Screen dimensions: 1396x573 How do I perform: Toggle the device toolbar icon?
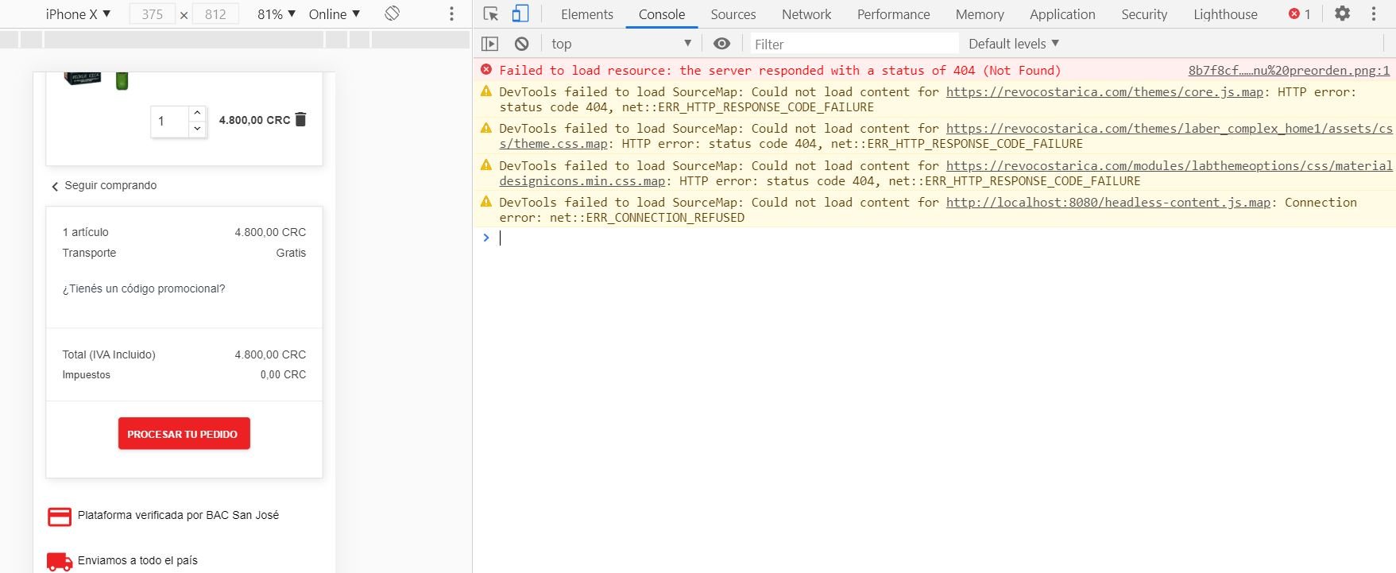coord(520,14)
